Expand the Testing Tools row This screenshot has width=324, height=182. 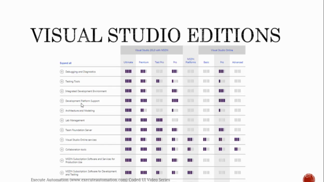click(x=62, y=81)
